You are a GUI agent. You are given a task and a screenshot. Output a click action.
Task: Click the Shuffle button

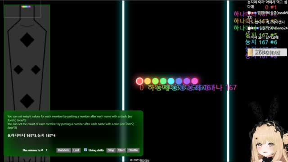pos(133,150)
